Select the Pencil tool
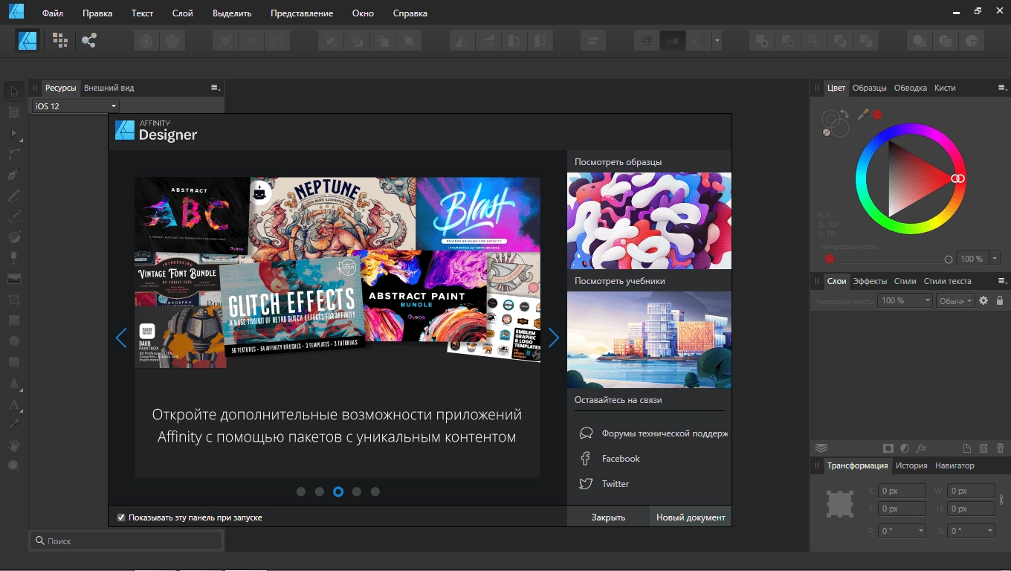This screenshot has width=1011, height=571. coord(13,196)
